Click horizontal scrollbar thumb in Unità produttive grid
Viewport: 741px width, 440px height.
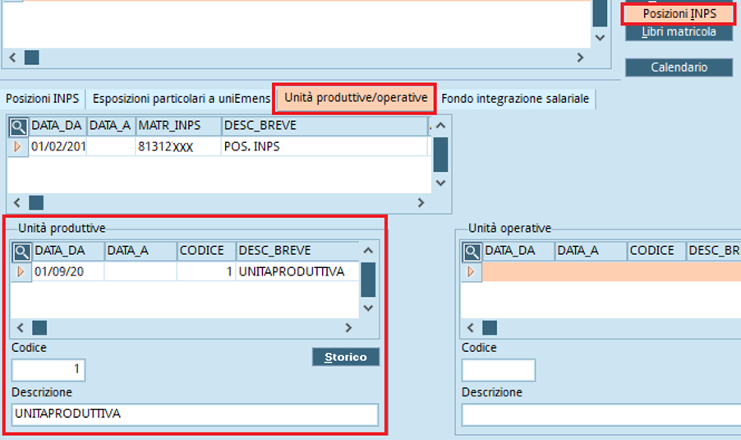pyautogui.click(x=39, y=327)
